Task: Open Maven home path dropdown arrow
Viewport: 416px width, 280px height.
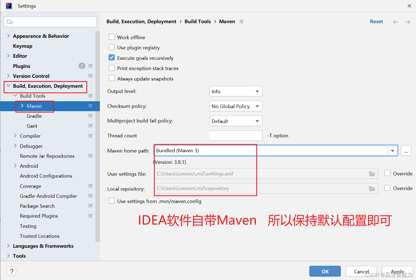Action: tap(393, 151)
